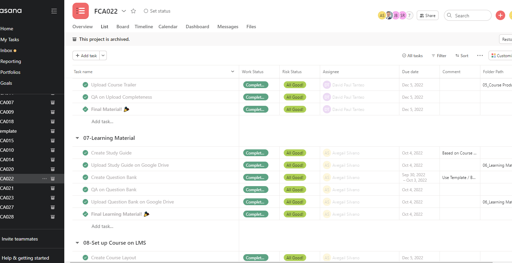Open the JB member avatar in header
This screenshot has height=263, width=512.
click(396, 15)
